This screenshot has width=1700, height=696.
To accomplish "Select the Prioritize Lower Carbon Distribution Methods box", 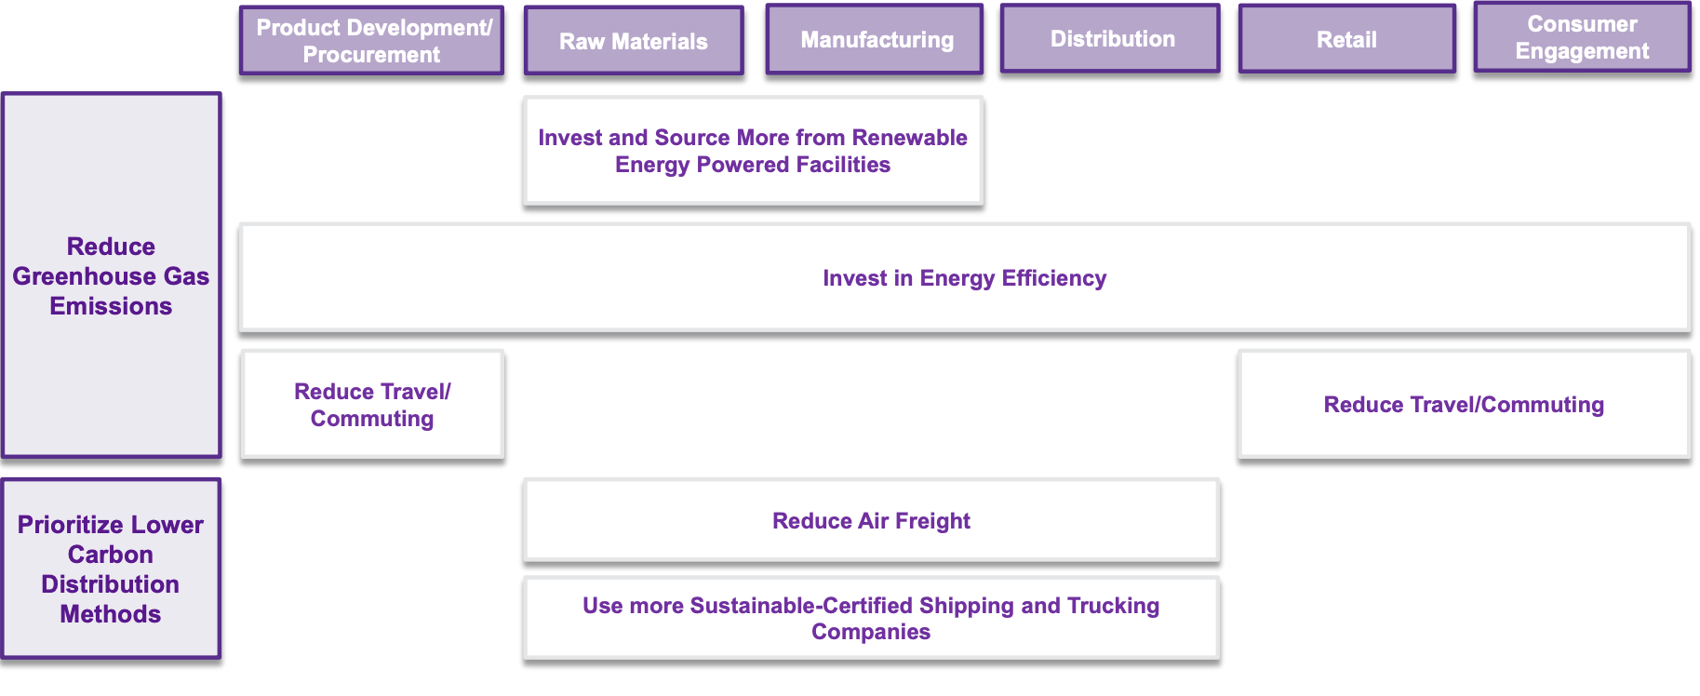I will [x=111, y=569].
